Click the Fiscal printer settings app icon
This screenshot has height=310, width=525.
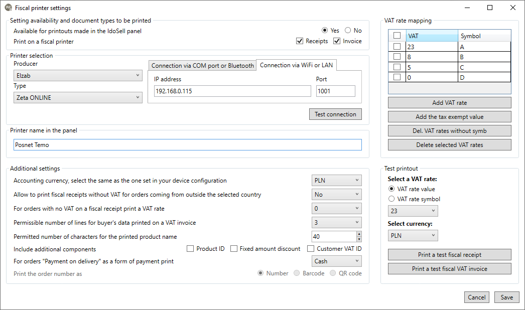9,8
